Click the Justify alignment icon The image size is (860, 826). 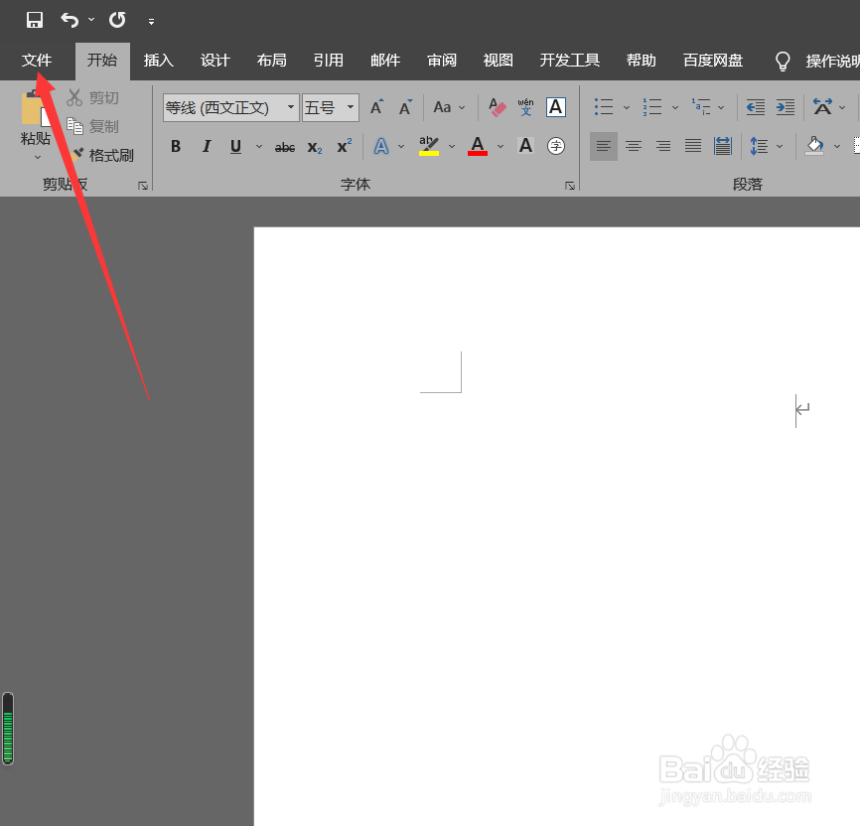coord(693,146)
